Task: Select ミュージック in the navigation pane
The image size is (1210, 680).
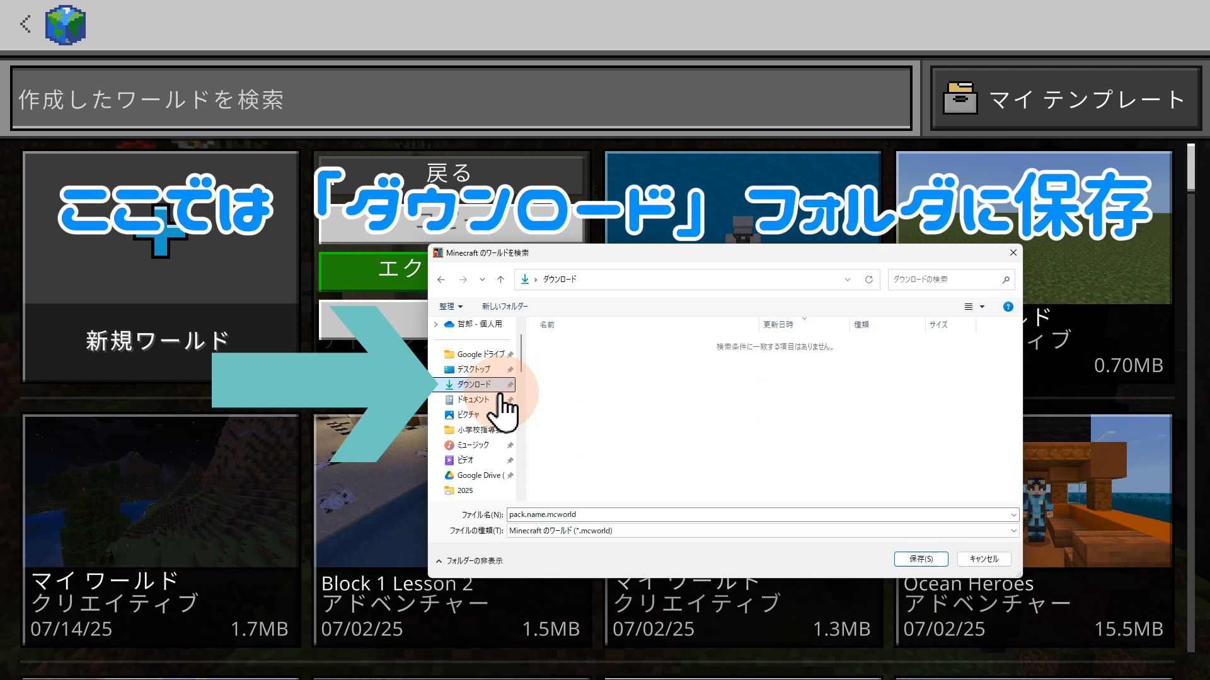Action: pos(473,445)
